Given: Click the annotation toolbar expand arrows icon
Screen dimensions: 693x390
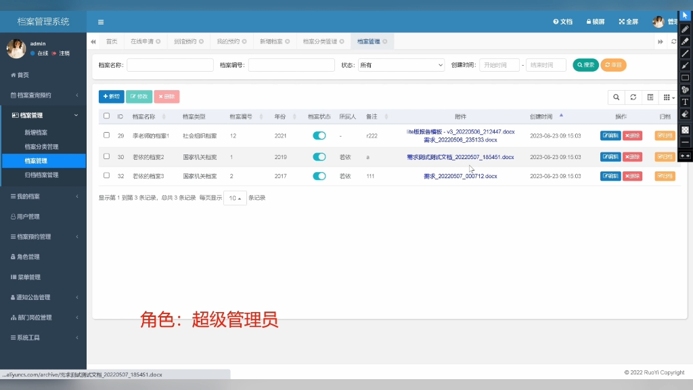Looking at the screenshot, I should tap(685, 156).
